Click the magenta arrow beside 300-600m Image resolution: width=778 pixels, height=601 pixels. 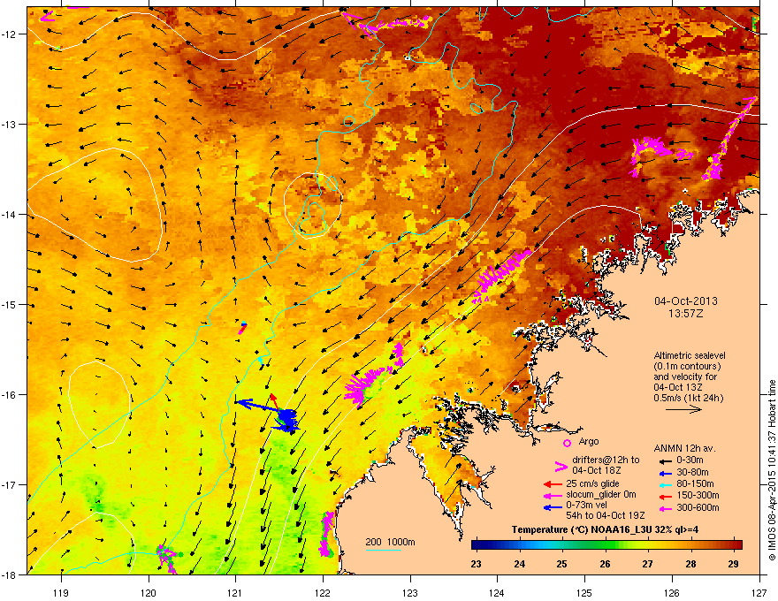(x=664, y=508)
